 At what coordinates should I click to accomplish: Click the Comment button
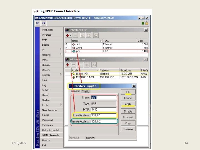[x=128, y=117]
